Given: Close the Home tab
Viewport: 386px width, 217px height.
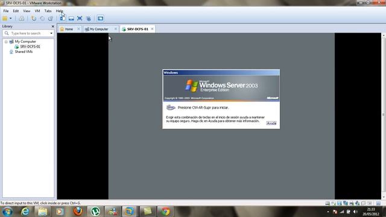Looking at the screenshot, I should pos(78,29).
